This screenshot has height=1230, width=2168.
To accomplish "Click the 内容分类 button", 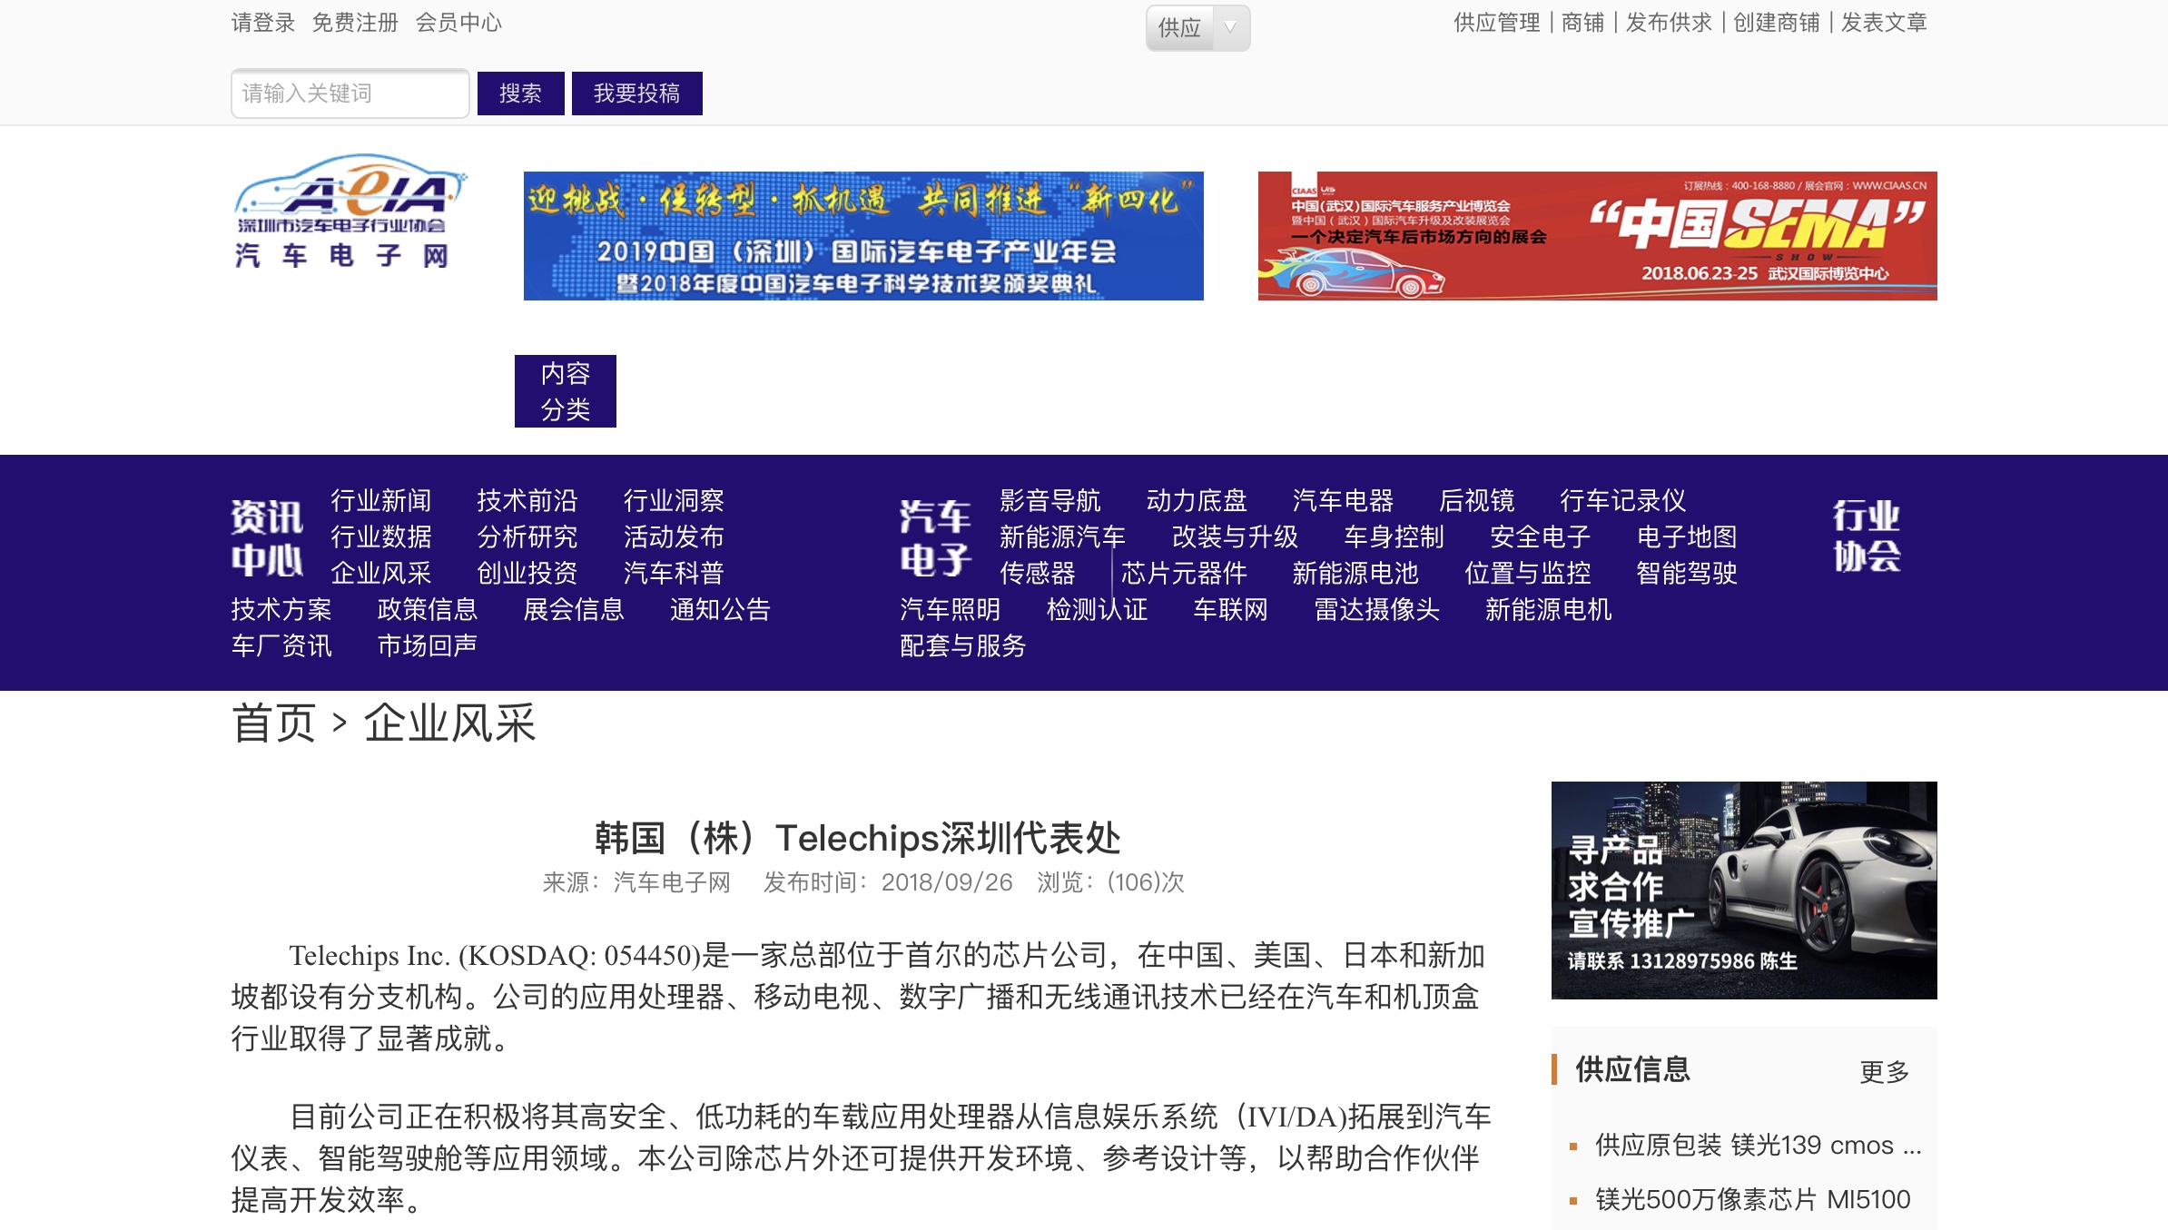I will tap(565, 391).
